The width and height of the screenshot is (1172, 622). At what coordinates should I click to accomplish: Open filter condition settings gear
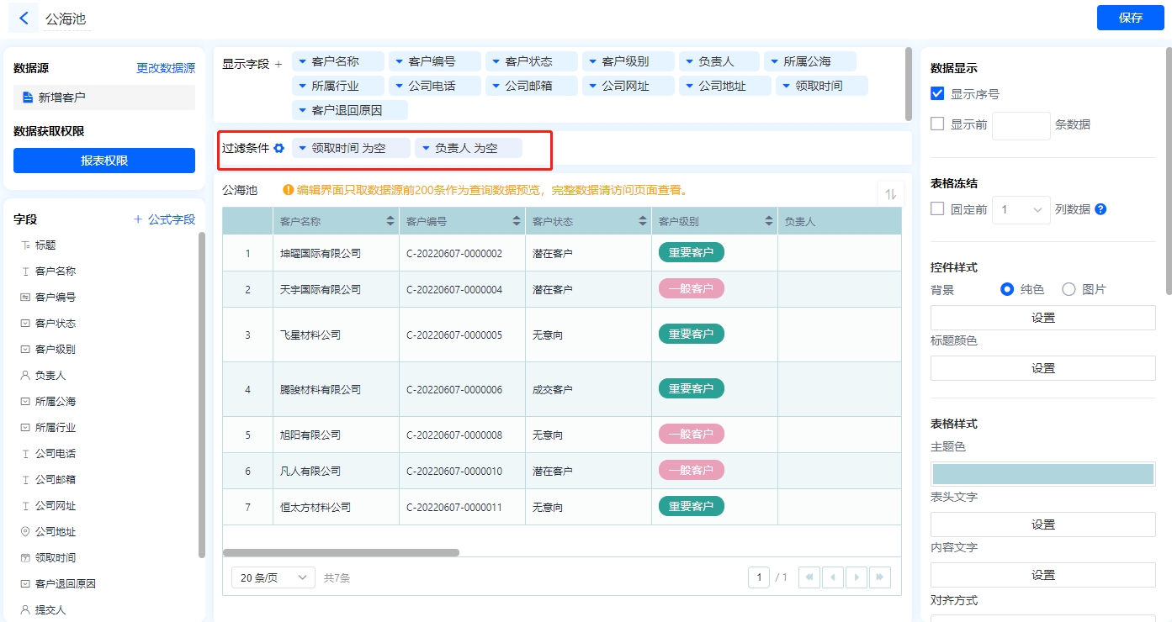(x=279, y=148)
